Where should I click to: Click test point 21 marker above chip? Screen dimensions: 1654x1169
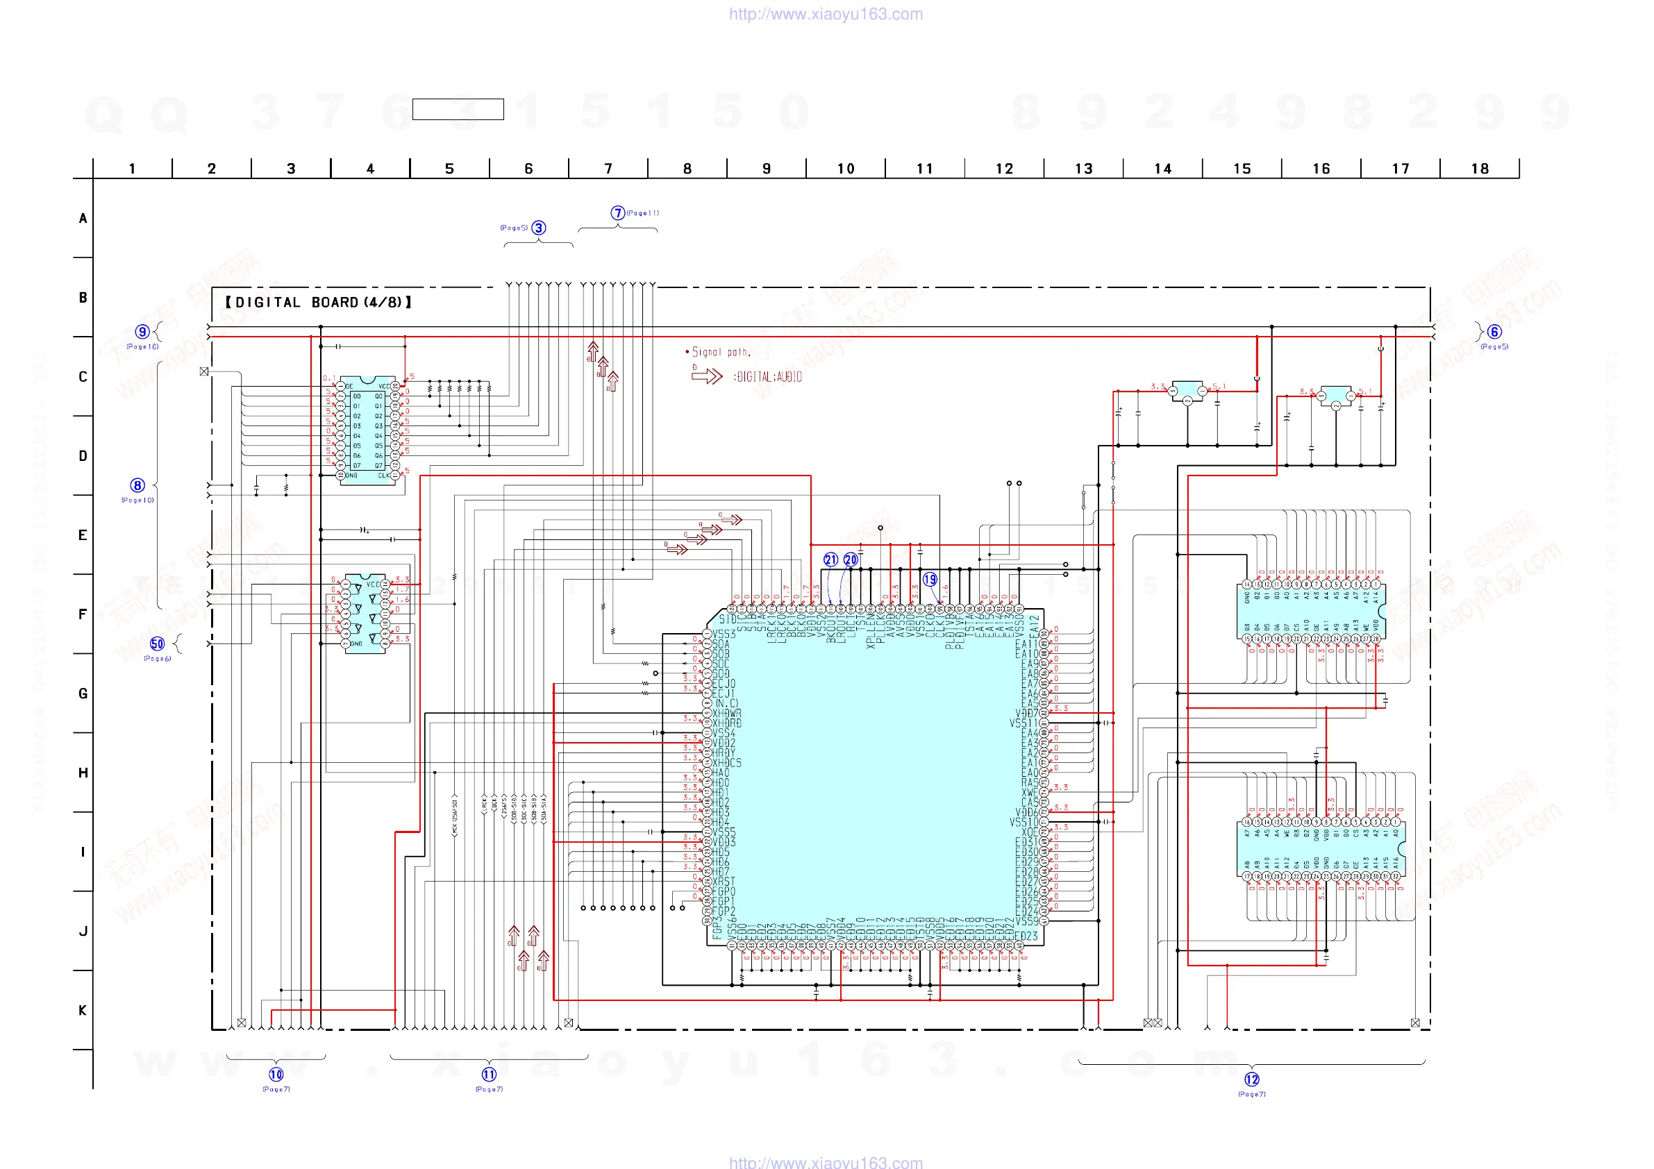point(830,560)
